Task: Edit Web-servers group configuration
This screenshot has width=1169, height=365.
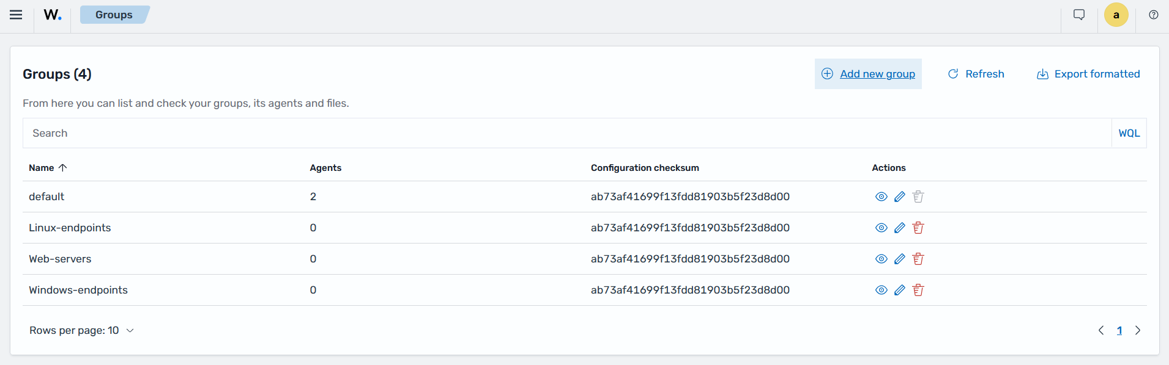Action: [x=900, y=259]
